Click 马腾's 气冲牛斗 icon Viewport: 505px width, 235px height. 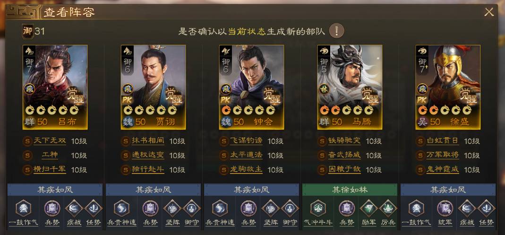pos(318,208)
